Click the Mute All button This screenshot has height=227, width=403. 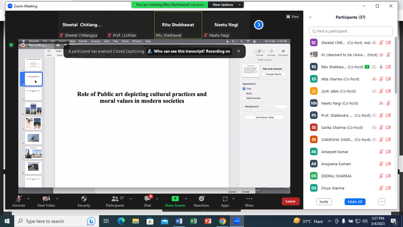point(355,202)
